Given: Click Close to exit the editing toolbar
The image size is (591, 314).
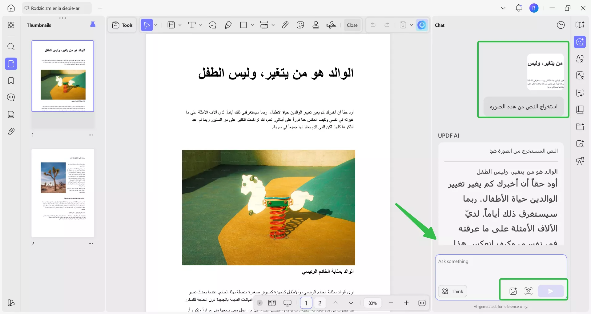Looking at the screenshot, I should point(352,25).
